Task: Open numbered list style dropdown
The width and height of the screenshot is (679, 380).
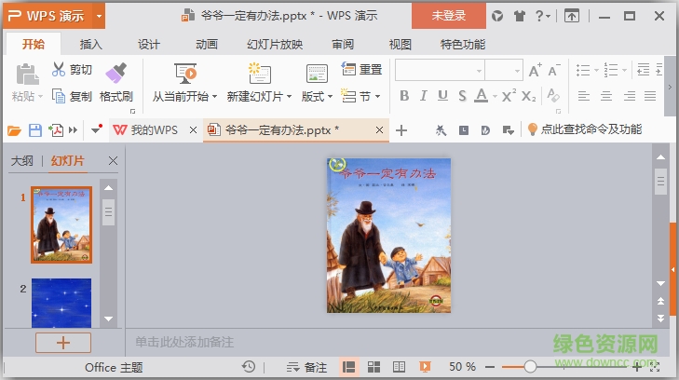Action: tap(624, 70)
